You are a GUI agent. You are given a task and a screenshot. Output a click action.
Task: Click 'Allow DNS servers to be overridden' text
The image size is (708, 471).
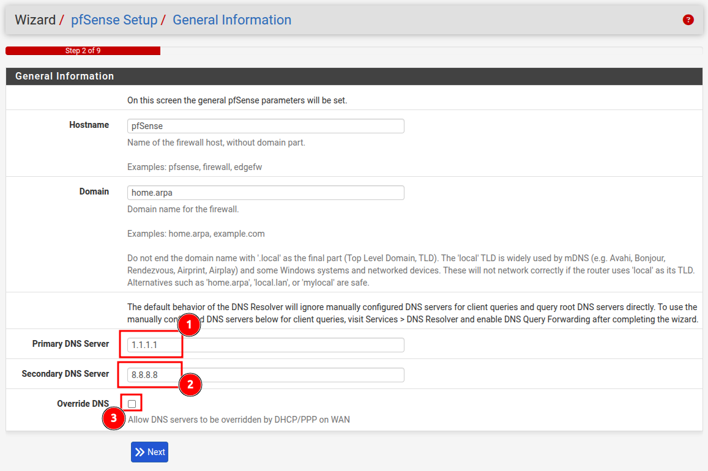[239, 420]
